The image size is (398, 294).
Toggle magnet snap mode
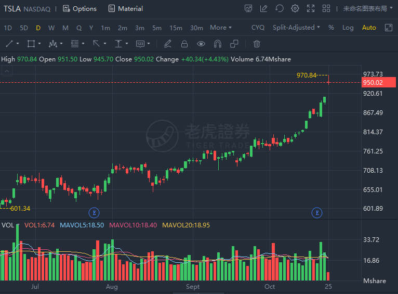(218, 44)
